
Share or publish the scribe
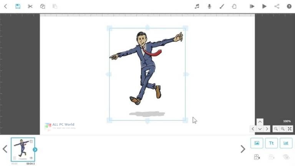click(277, 7)
